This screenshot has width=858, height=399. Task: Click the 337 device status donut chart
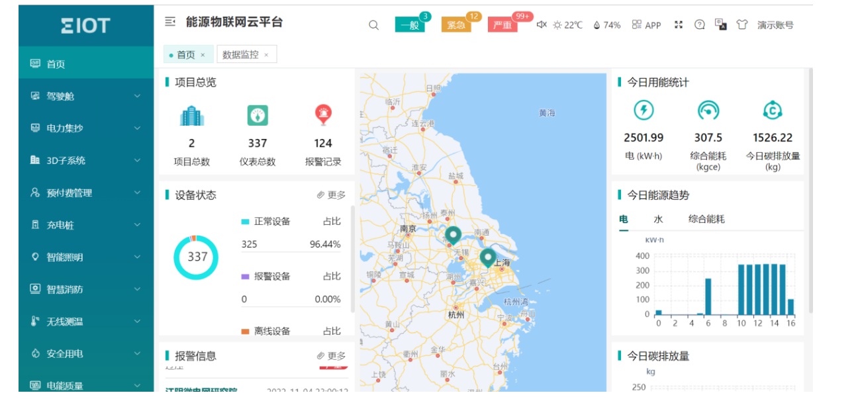(x=196, y=257)
